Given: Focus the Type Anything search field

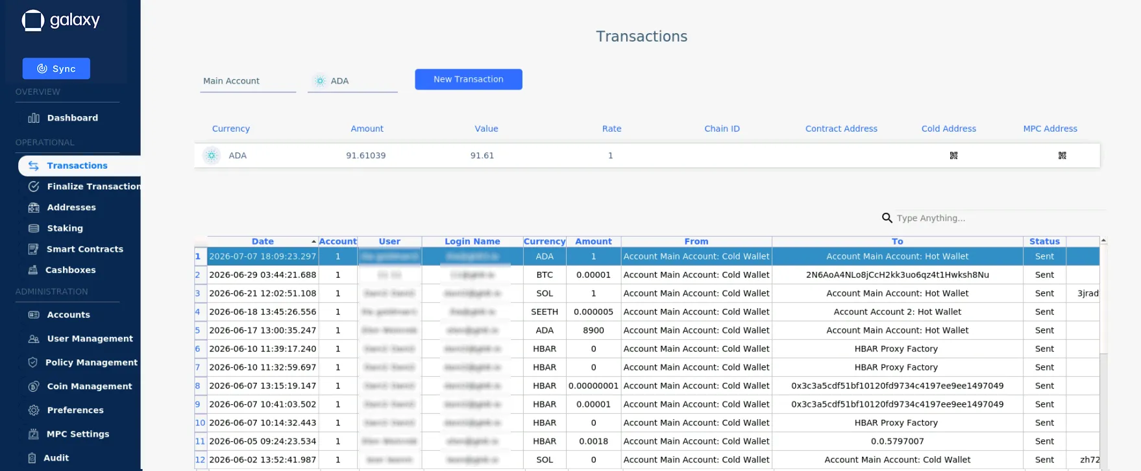Looking at the screenshot, I should click(1000, 218).
